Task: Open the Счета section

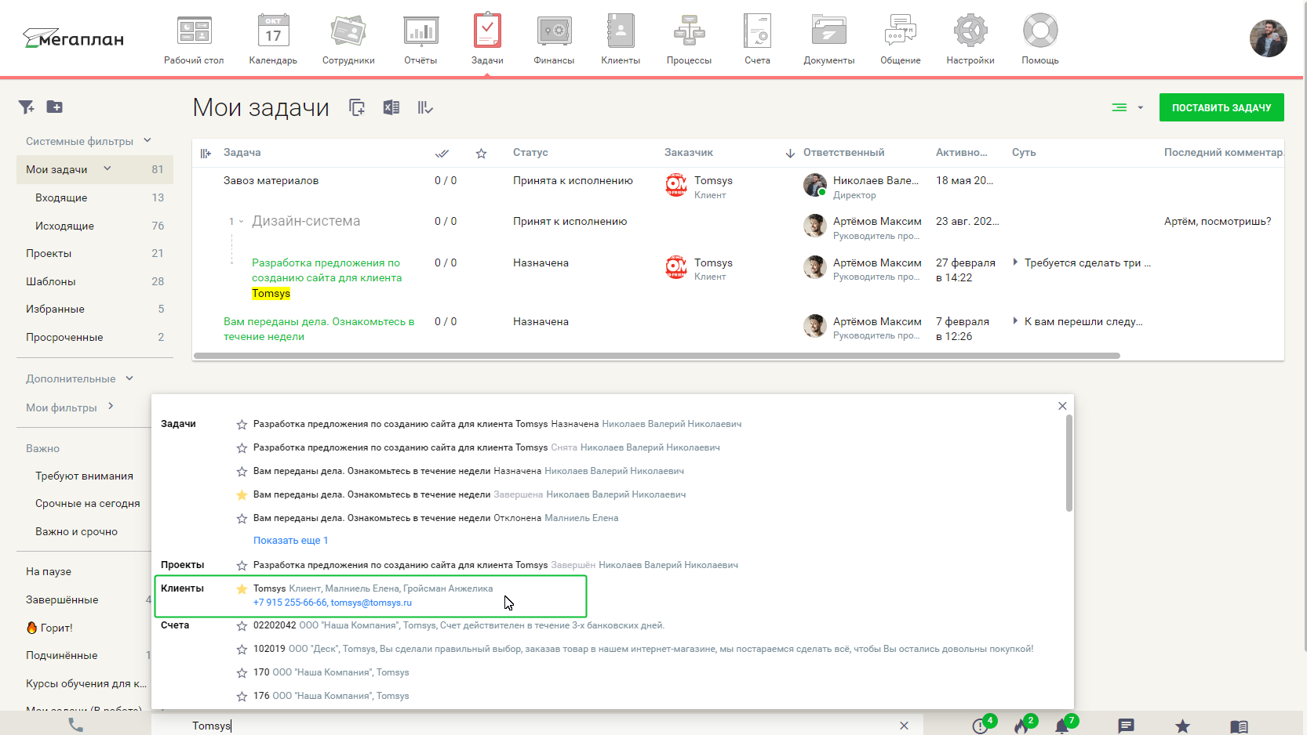Action: point(757,39)
